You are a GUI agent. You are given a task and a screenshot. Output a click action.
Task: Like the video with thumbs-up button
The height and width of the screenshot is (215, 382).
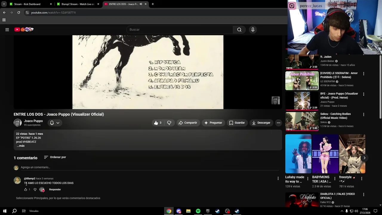158,123
